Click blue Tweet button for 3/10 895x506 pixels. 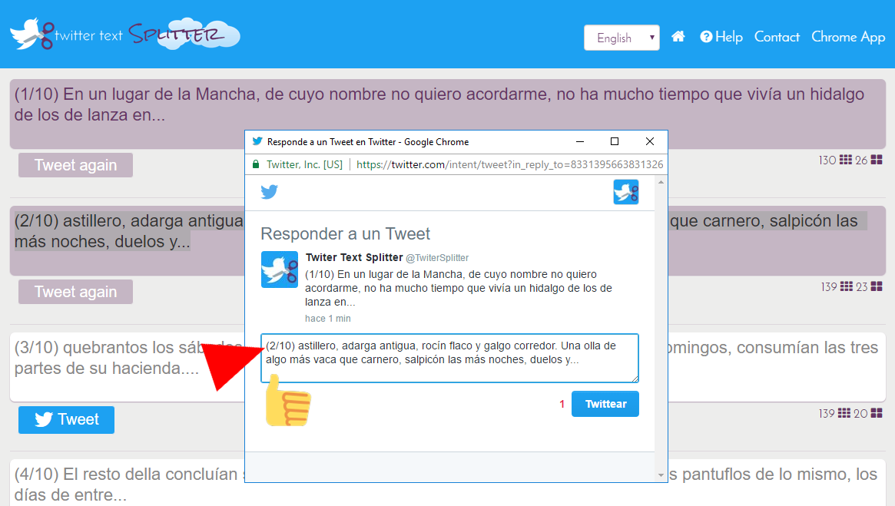(x=66, y=420)
